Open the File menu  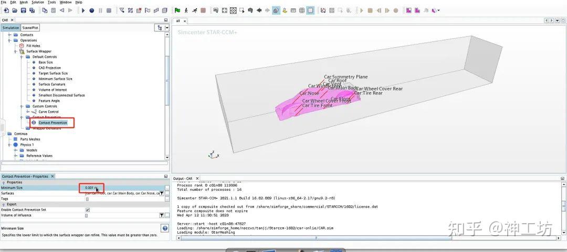pyautogui.click(x=3, y=2)
